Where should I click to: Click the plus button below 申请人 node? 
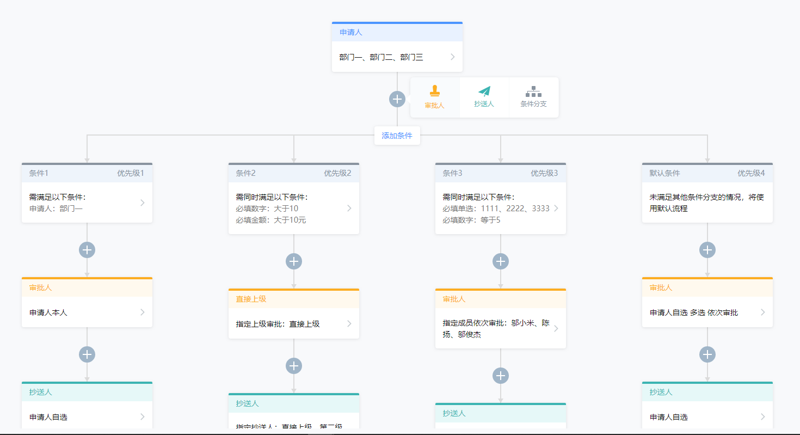point(397,99)
